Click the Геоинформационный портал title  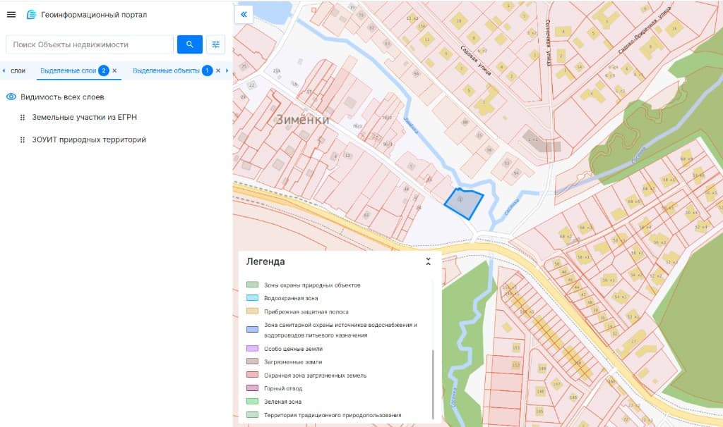94,15
